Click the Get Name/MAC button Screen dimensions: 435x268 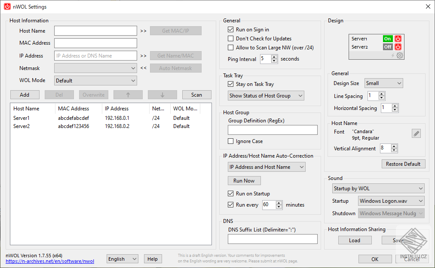pos(176,56)
